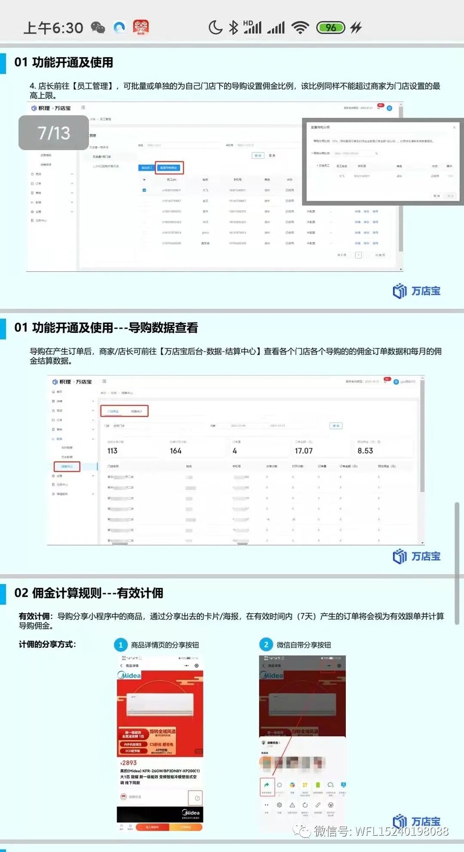Image resolution: width=464 pixels, height=852 pixels.
Task: Open the 门店佣金 tab in settlement center
Action: pos(113,411)
